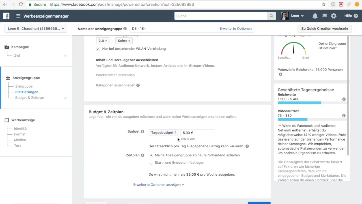
Task: Open the Tagesbudget dropdown
Action: point(164,132)
